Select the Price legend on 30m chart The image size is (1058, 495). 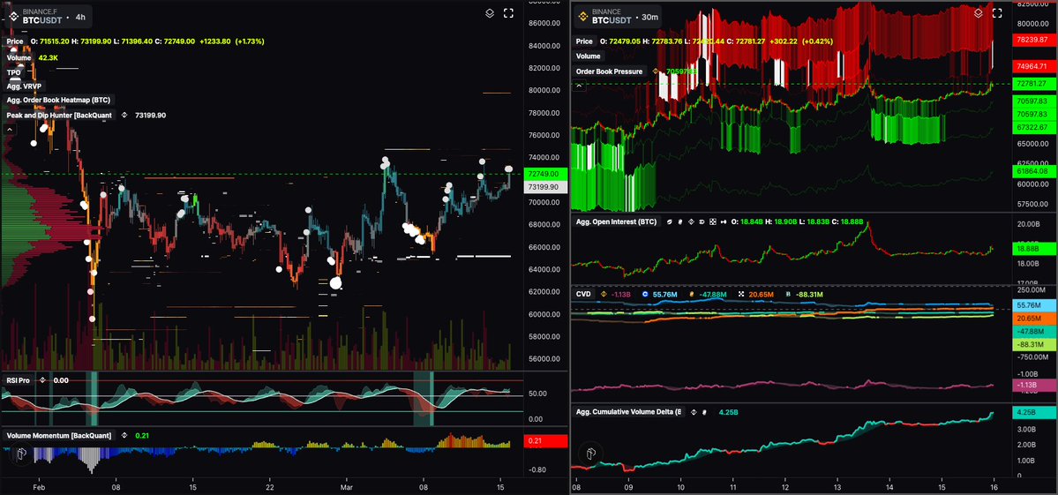tap(584, 41)
